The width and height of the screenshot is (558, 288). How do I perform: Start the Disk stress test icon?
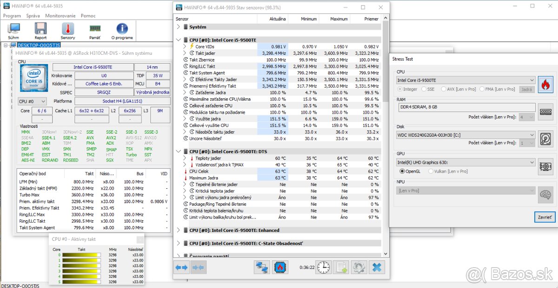point(545,139)
